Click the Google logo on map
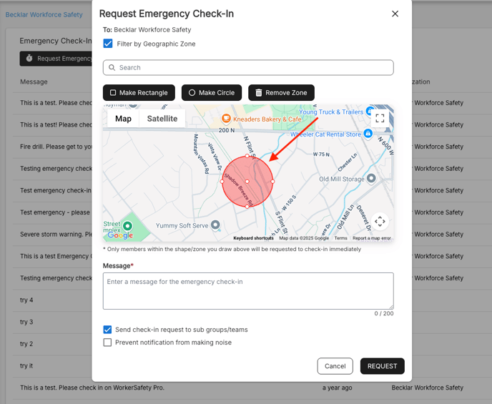Viewport: 492px width, 404px height. point(120,235)
